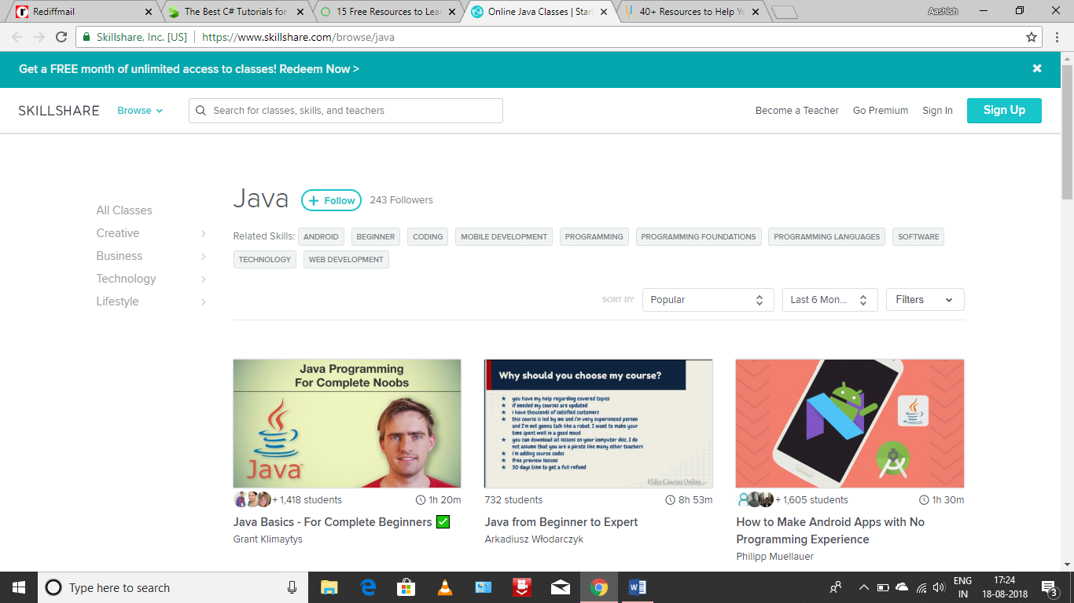Click the browser address bar URL
Screen dimensions: 1074x603
(298, 37)
